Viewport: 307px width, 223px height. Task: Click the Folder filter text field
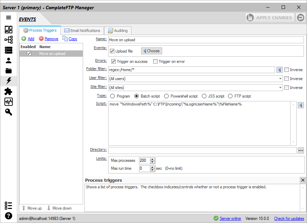click(192, 70)
